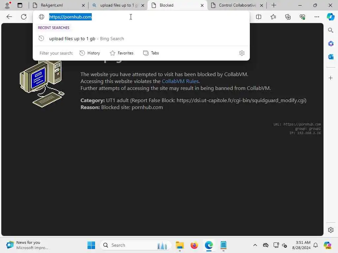
Task: Click the RECENT SEARCHES heading
Action: [54, 28]
